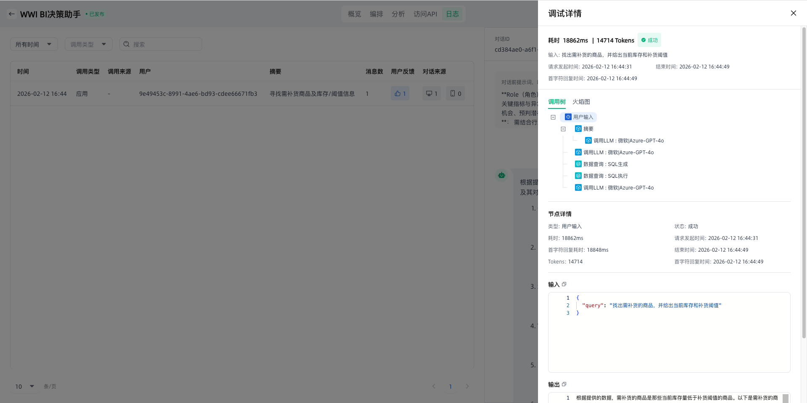This screenshot has height=403, width=807.
Task: Click the thumbs-up feedback icon in row
Action: (398, 94)
